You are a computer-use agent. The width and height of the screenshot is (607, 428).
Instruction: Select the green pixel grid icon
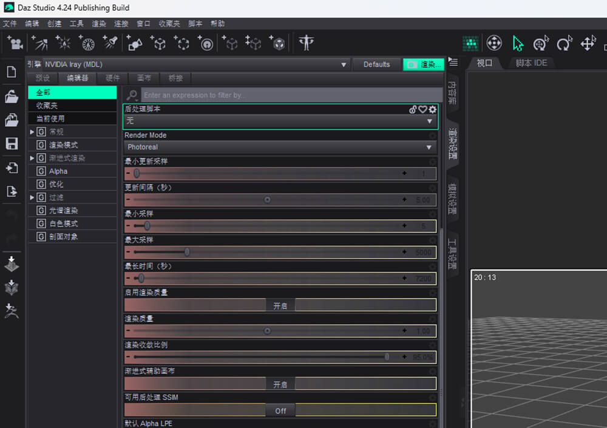(x=470, y=43)
